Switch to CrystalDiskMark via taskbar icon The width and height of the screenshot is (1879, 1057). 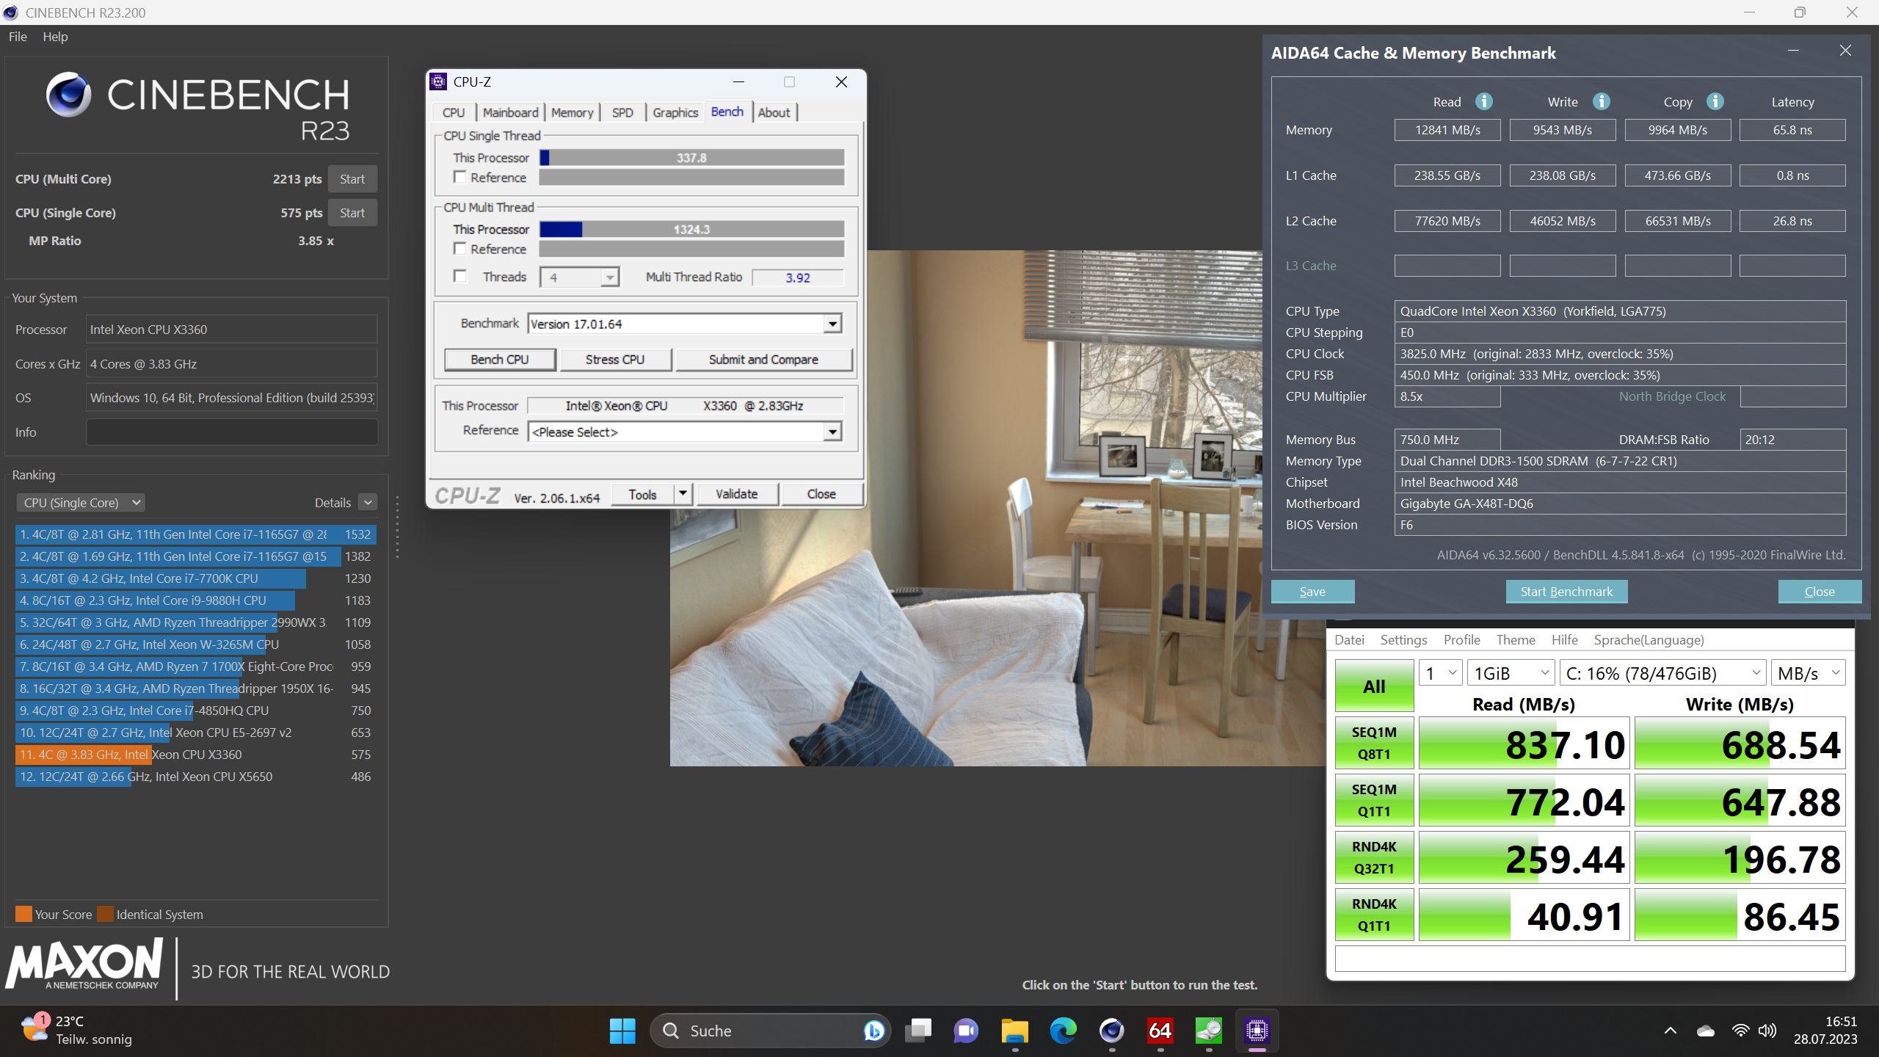(x=1208, y=1031)
